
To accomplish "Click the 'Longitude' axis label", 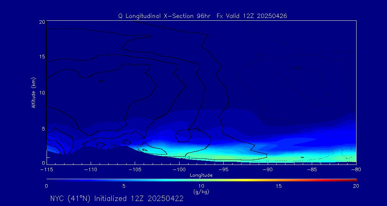I will (201, 175).
